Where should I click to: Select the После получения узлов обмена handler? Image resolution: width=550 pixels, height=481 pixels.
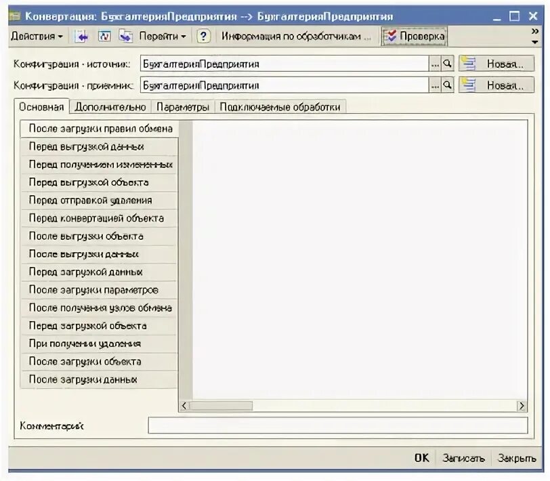click(100, 308)
